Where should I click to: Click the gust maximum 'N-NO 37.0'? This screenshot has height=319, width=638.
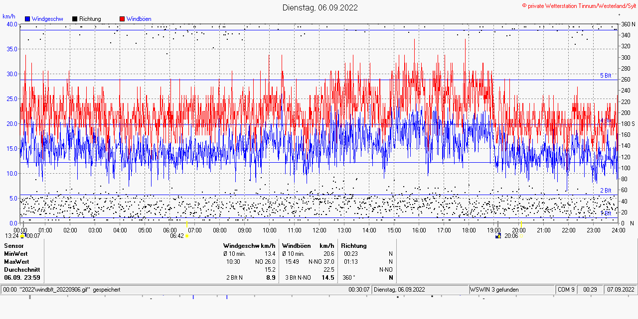pyautogui.click(x=321, y=262)
